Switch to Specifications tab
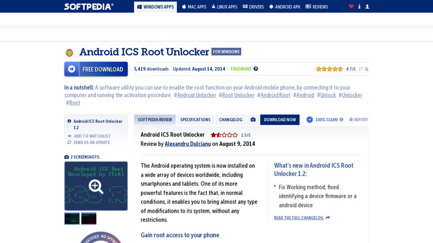The height and width of the screenshot is (243, 433). tap(195, 120)
